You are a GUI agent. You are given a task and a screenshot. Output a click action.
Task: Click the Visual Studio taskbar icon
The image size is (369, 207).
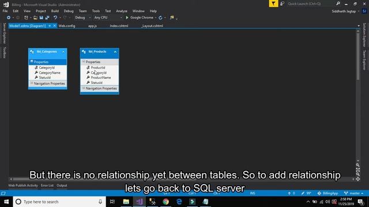click(x=140, y=202)
